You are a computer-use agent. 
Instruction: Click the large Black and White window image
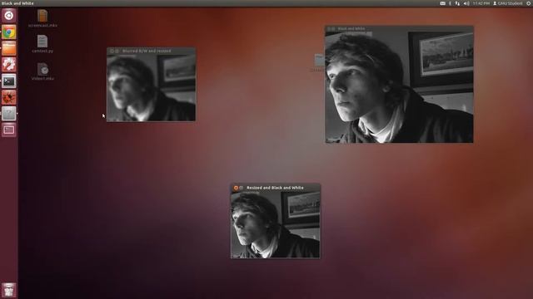(399, 87)
